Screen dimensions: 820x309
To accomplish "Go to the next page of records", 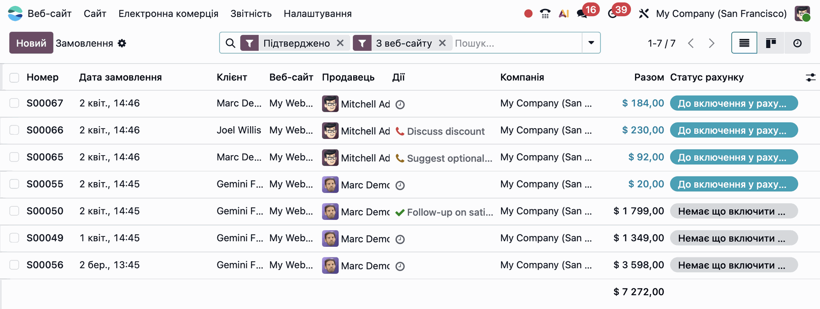I will click(x=712, y=43).
